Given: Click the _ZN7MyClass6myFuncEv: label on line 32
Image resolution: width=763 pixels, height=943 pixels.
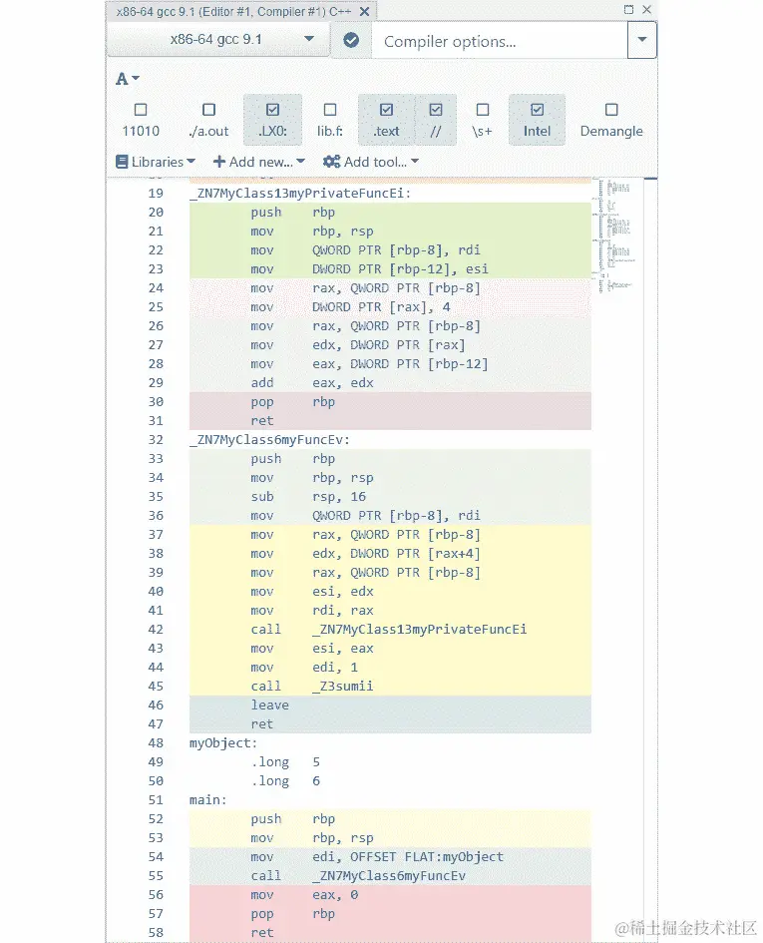Looking at the screenshot, I should 269,440.
